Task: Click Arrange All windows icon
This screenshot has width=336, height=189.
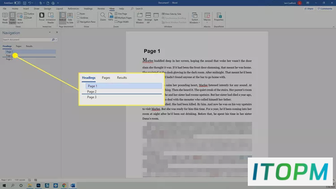Action: click(148, 18)
